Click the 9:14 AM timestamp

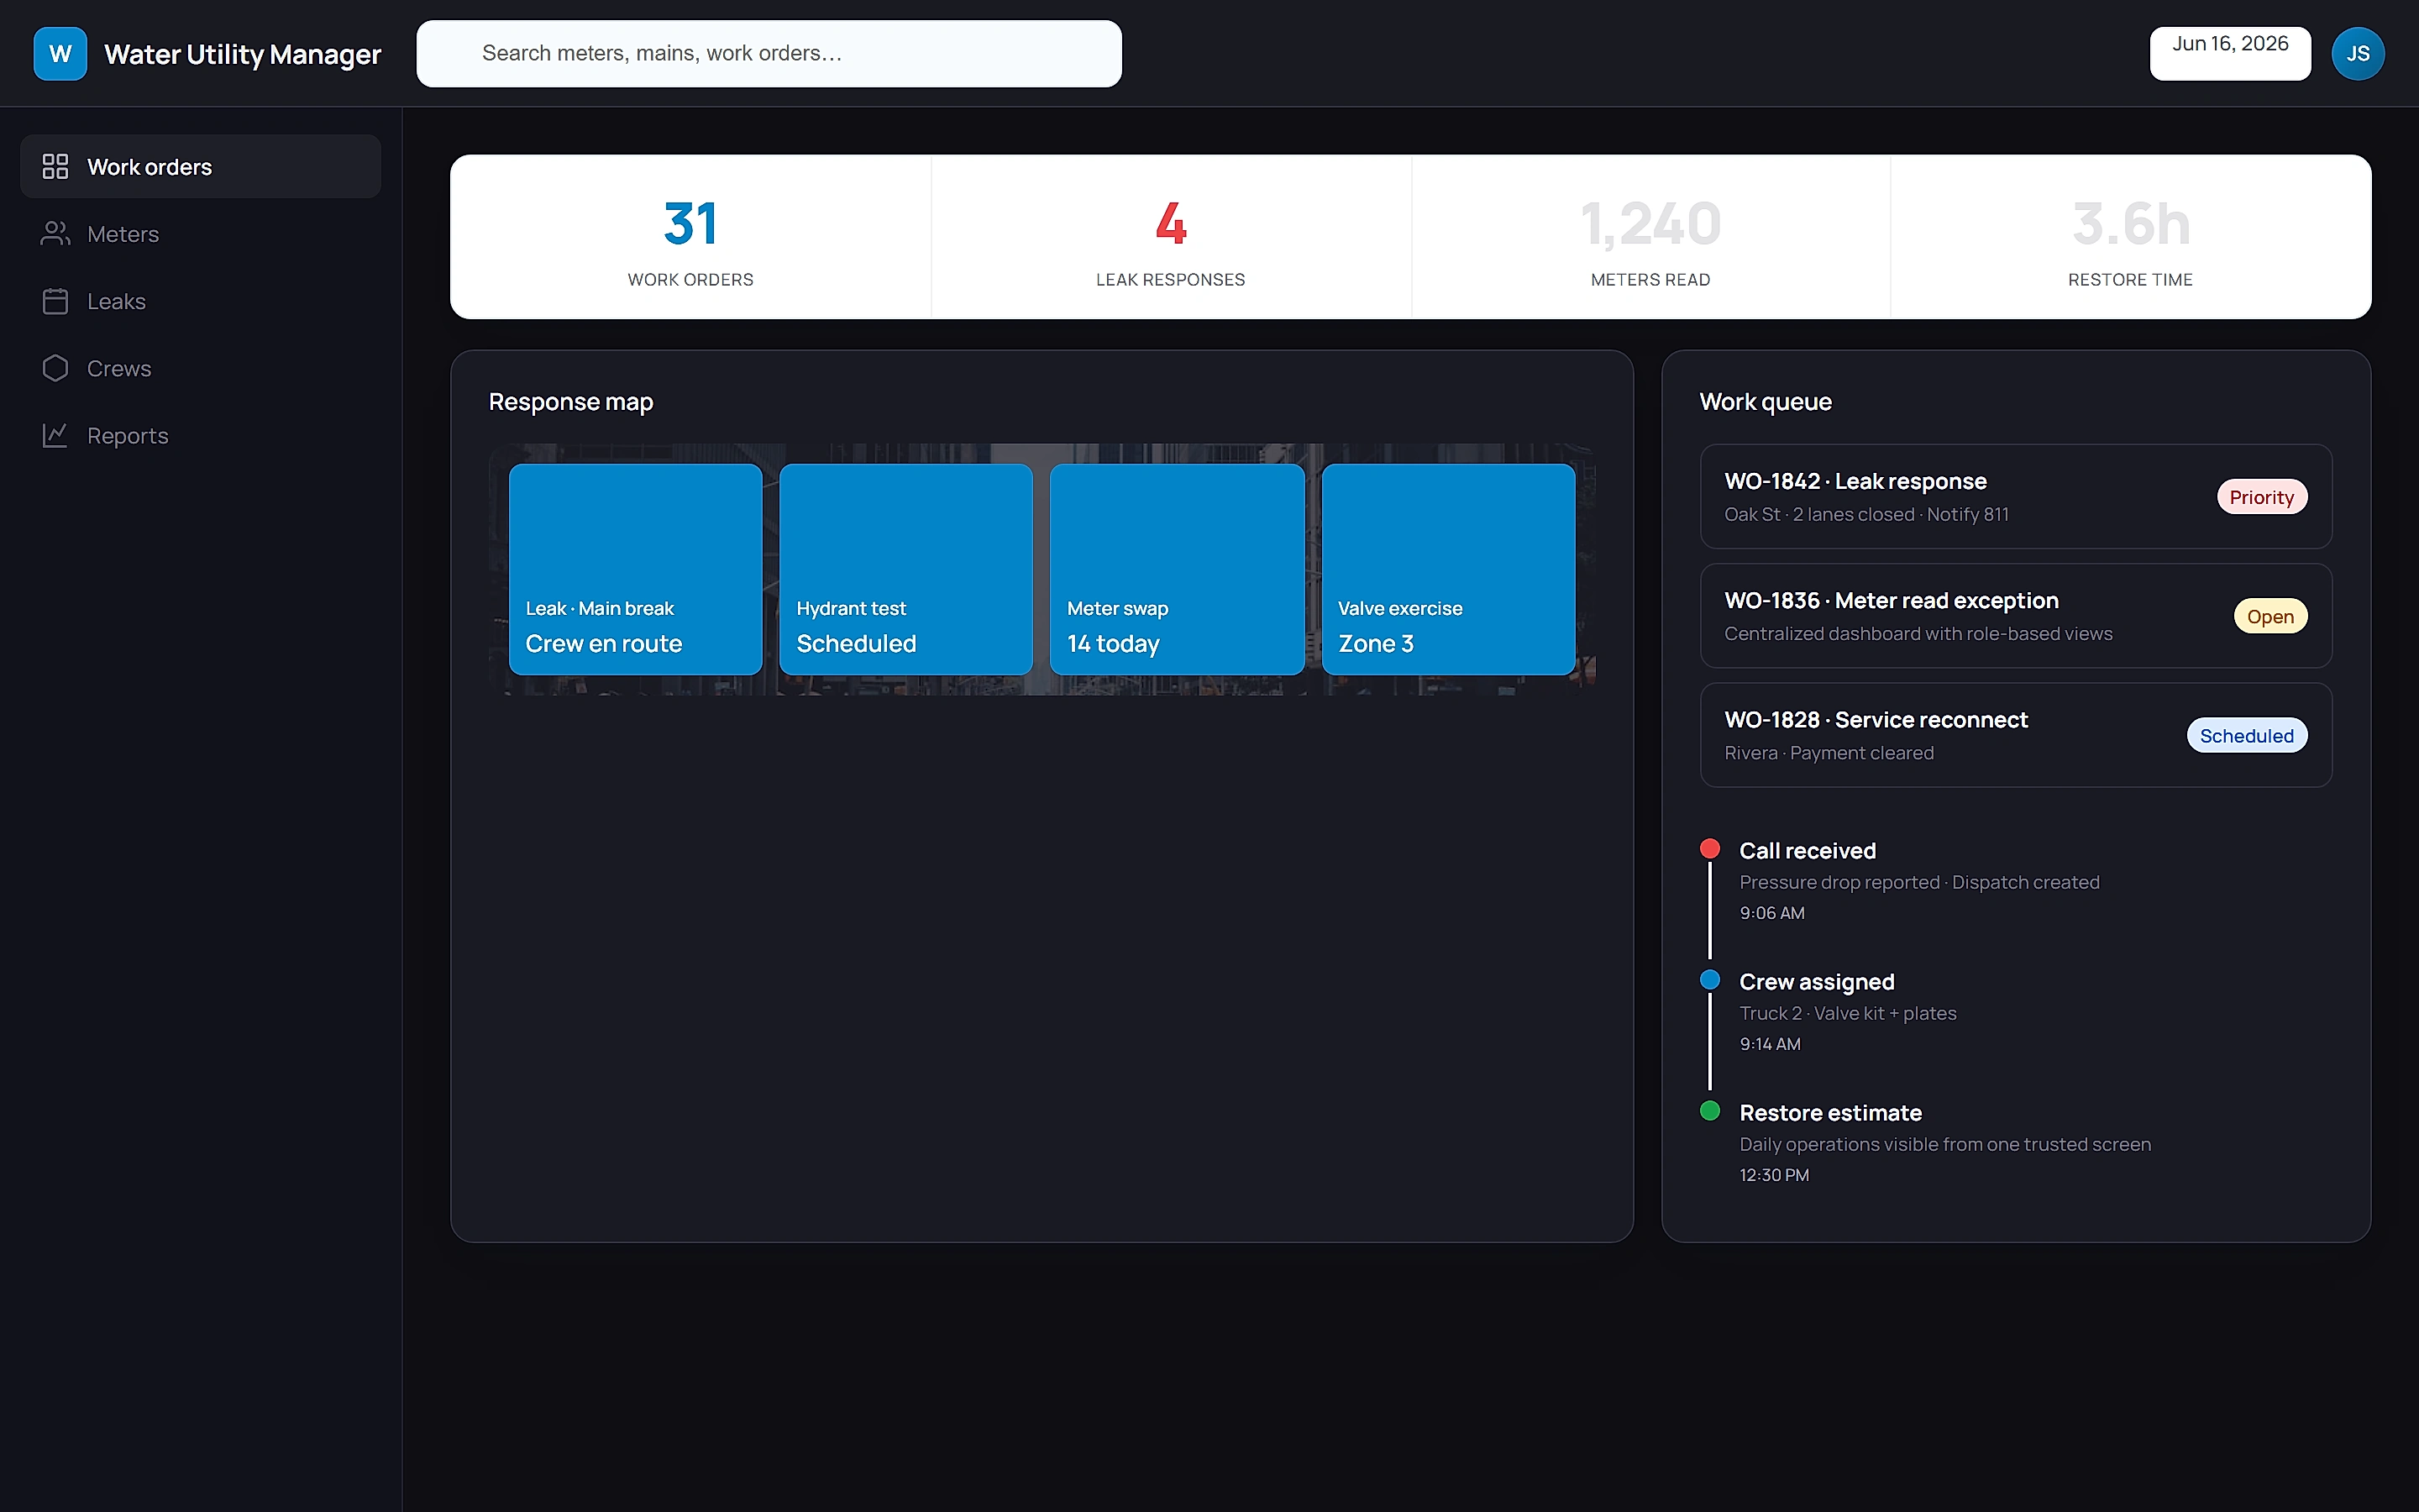tap(1769, 1044)
